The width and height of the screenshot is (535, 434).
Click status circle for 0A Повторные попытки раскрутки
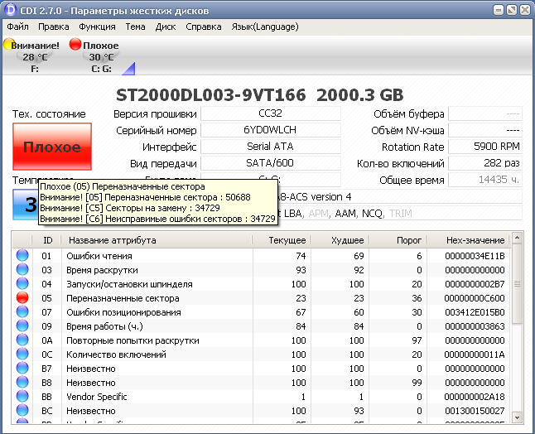point(22,340)
